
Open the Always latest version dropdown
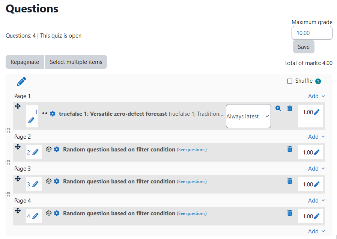pos(248,116)
